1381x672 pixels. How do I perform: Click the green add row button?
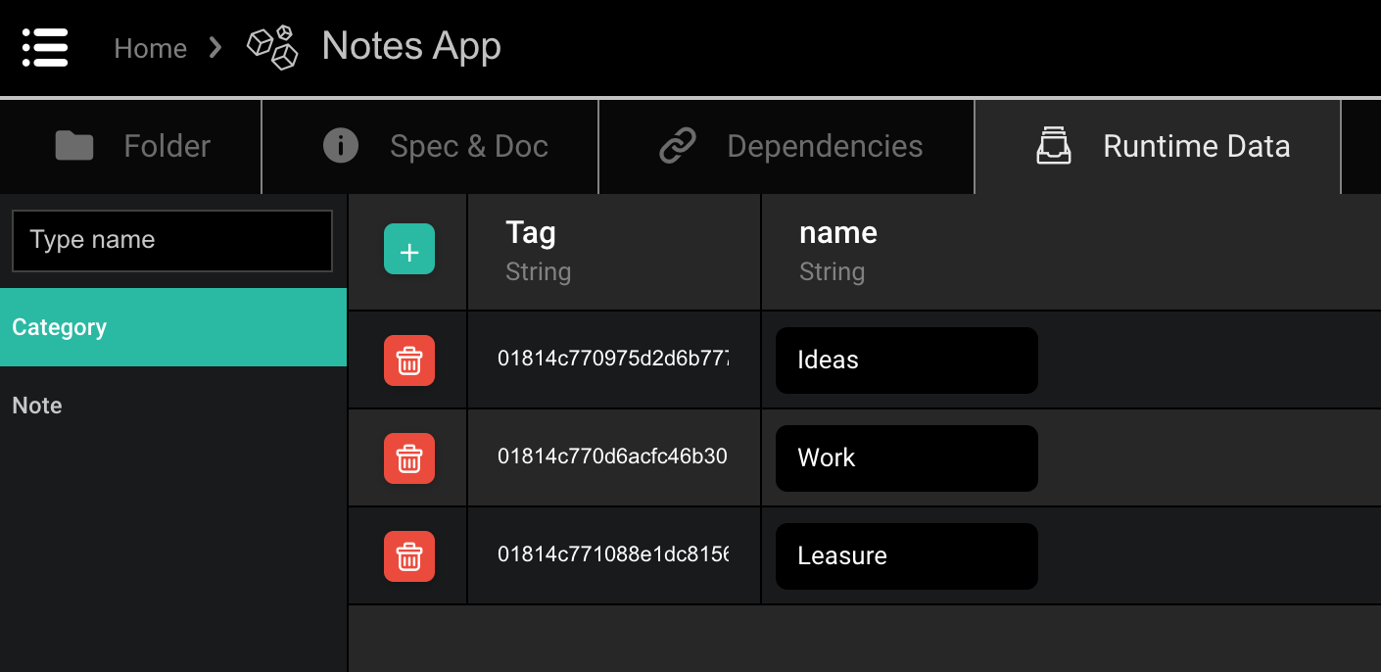[x=409, y=253]
